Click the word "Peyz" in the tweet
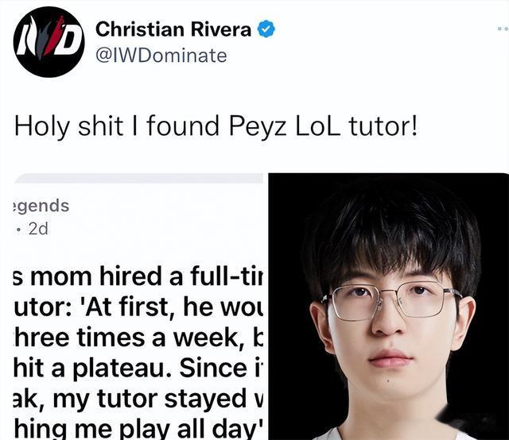The height and width of the screenshot is (440, 509). [258, 127]
